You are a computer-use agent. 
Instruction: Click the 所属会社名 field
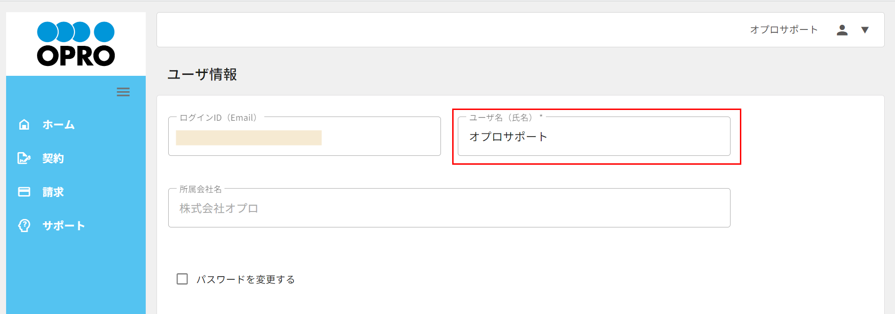tap(449, 208)
